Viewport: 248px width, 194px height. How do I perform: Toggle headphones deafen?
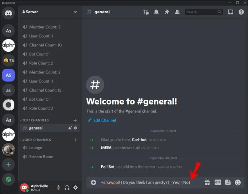(67, 188)
